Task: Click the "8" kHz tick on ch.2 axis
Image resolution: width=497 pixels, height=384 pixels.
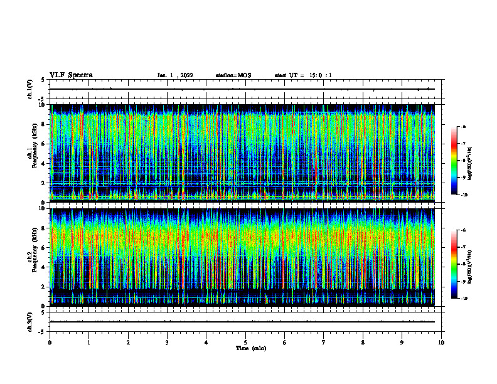Action: click(43, 228)
